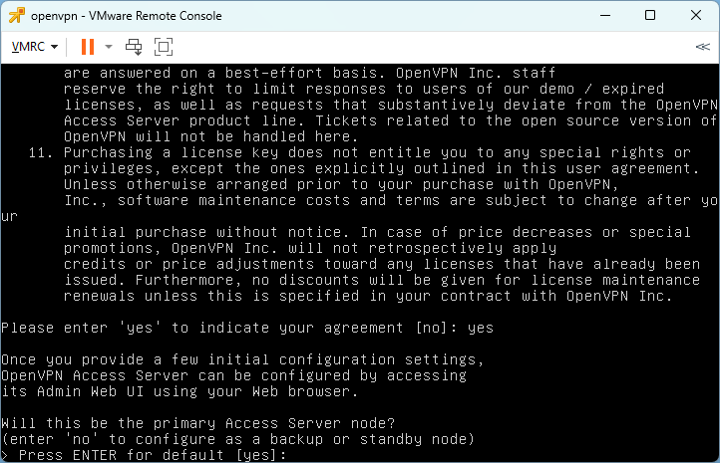Click the 'Once you provide a few initial' line

242,359
